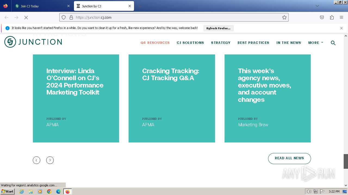Open Firefox Extensions icon
Image resolution: width=348 pixels, height=195 pixels.
332,17
